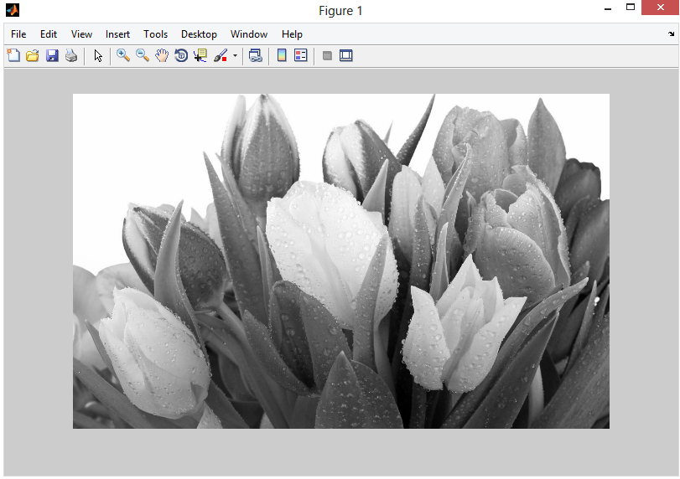Open the Desktop menu
Viewport: 680px width, 479px height.
(x=199, y=34)
